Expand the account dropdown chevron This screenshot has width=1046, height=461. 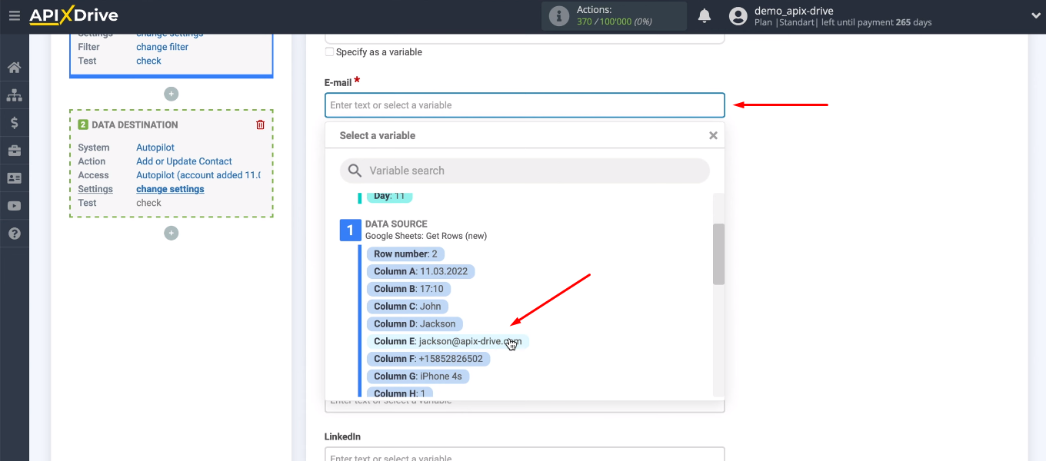pos(1034,15)
